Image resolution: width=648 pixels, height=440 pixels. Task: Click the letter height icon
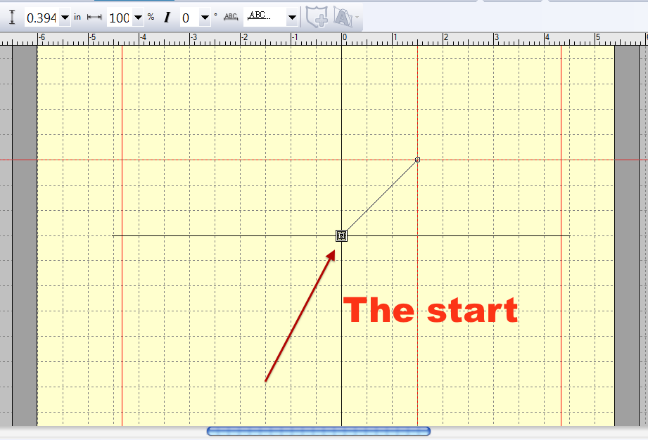[12, 17]
